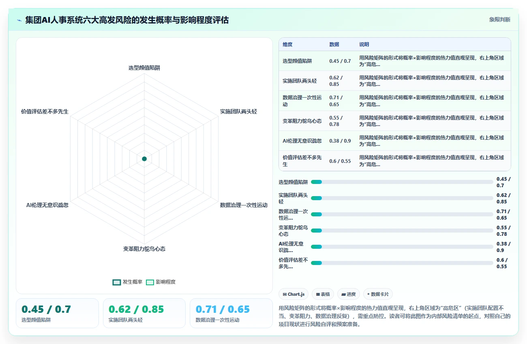Click the 数据卡片 tag star icon
Viewport: 527px width, 344px height.
368,294
